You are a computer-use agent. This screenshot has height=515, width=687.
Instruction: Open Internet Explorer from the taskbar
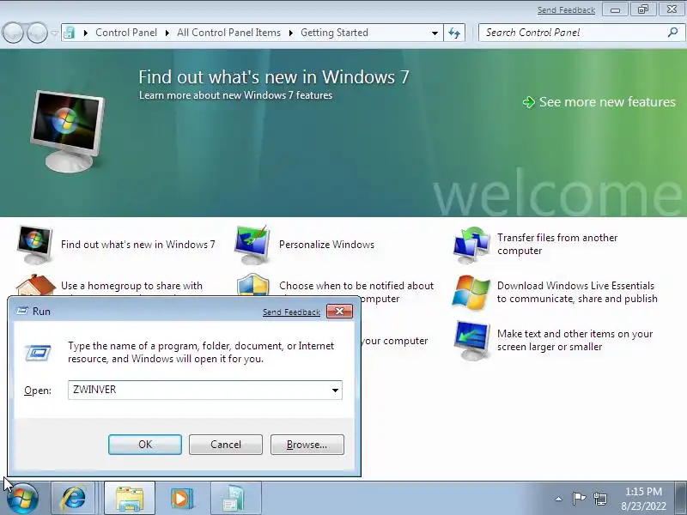point(73,499)
